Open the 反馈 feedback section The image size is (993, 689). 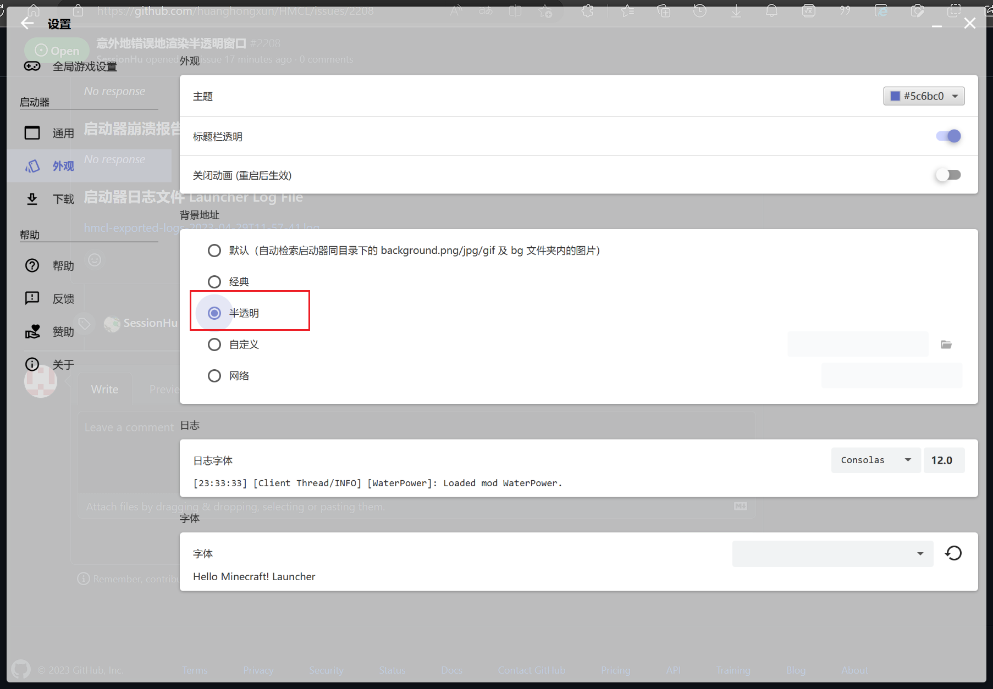[62, 298]
